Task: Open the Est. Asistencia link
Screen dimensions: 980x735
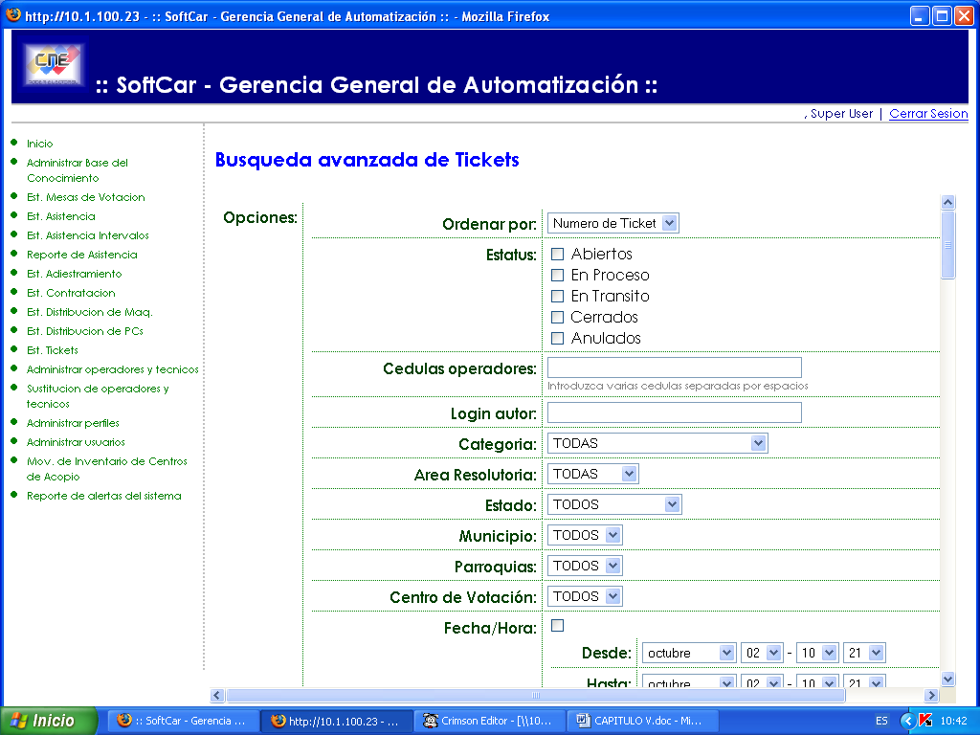Action: click(x=61, y=217)
